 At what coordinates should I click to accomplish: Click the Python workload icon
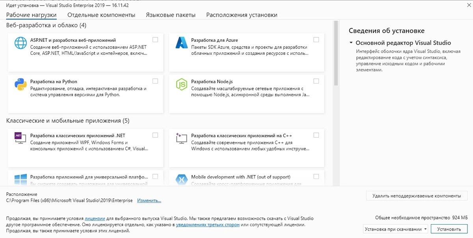point(20,84)
